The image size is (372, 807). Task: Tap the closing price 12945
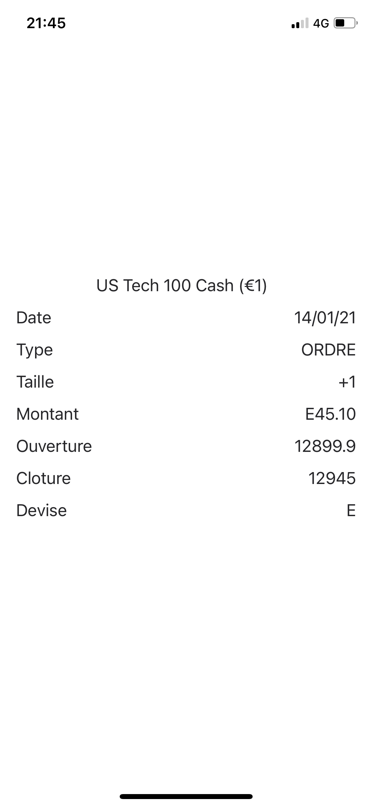(x=332, y=478)
